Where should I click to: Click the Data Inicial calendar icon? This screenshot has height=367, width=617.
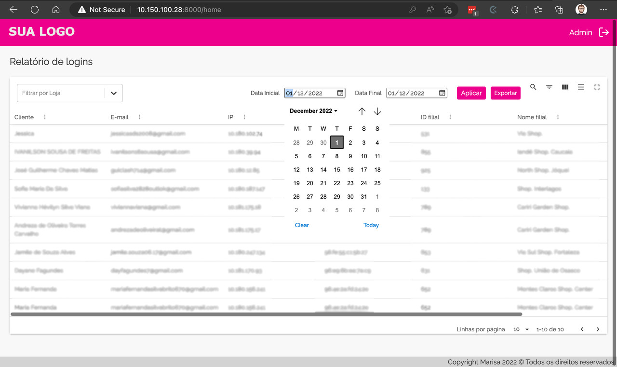(x=340, y=93)
